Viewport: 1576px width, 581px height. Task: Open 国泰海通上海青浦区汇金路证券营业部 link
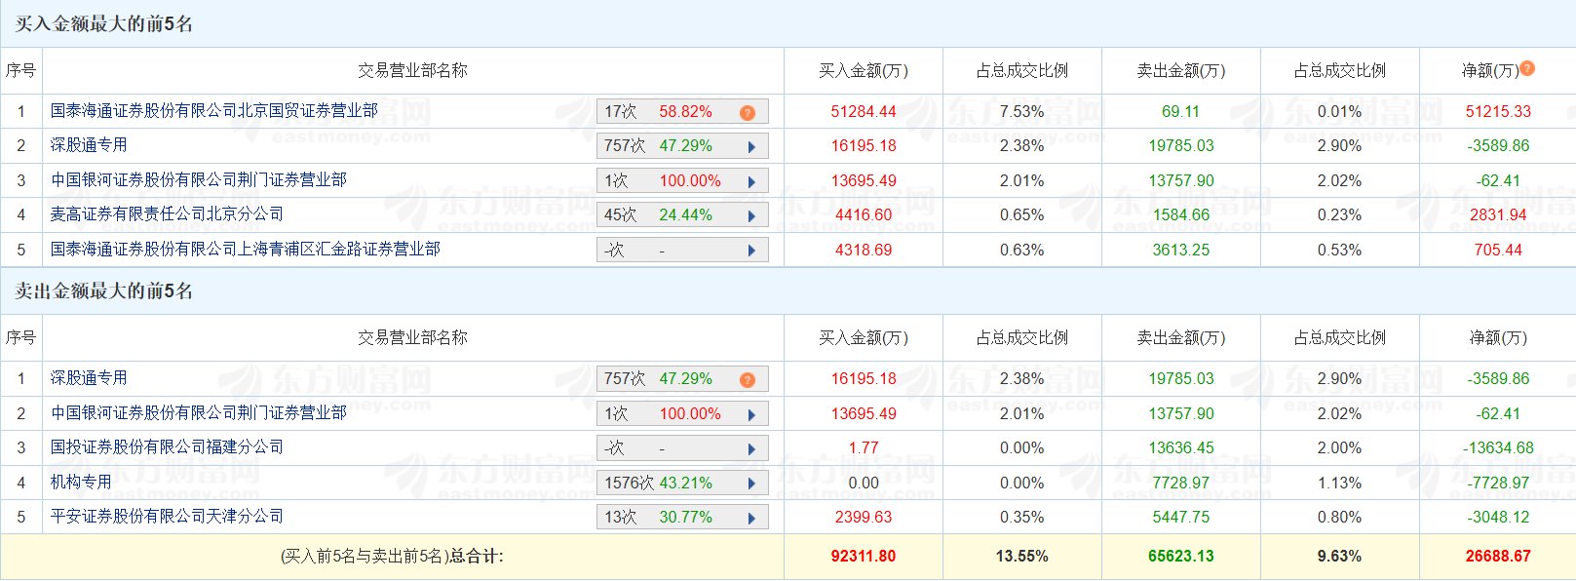(x=246, y=250)
